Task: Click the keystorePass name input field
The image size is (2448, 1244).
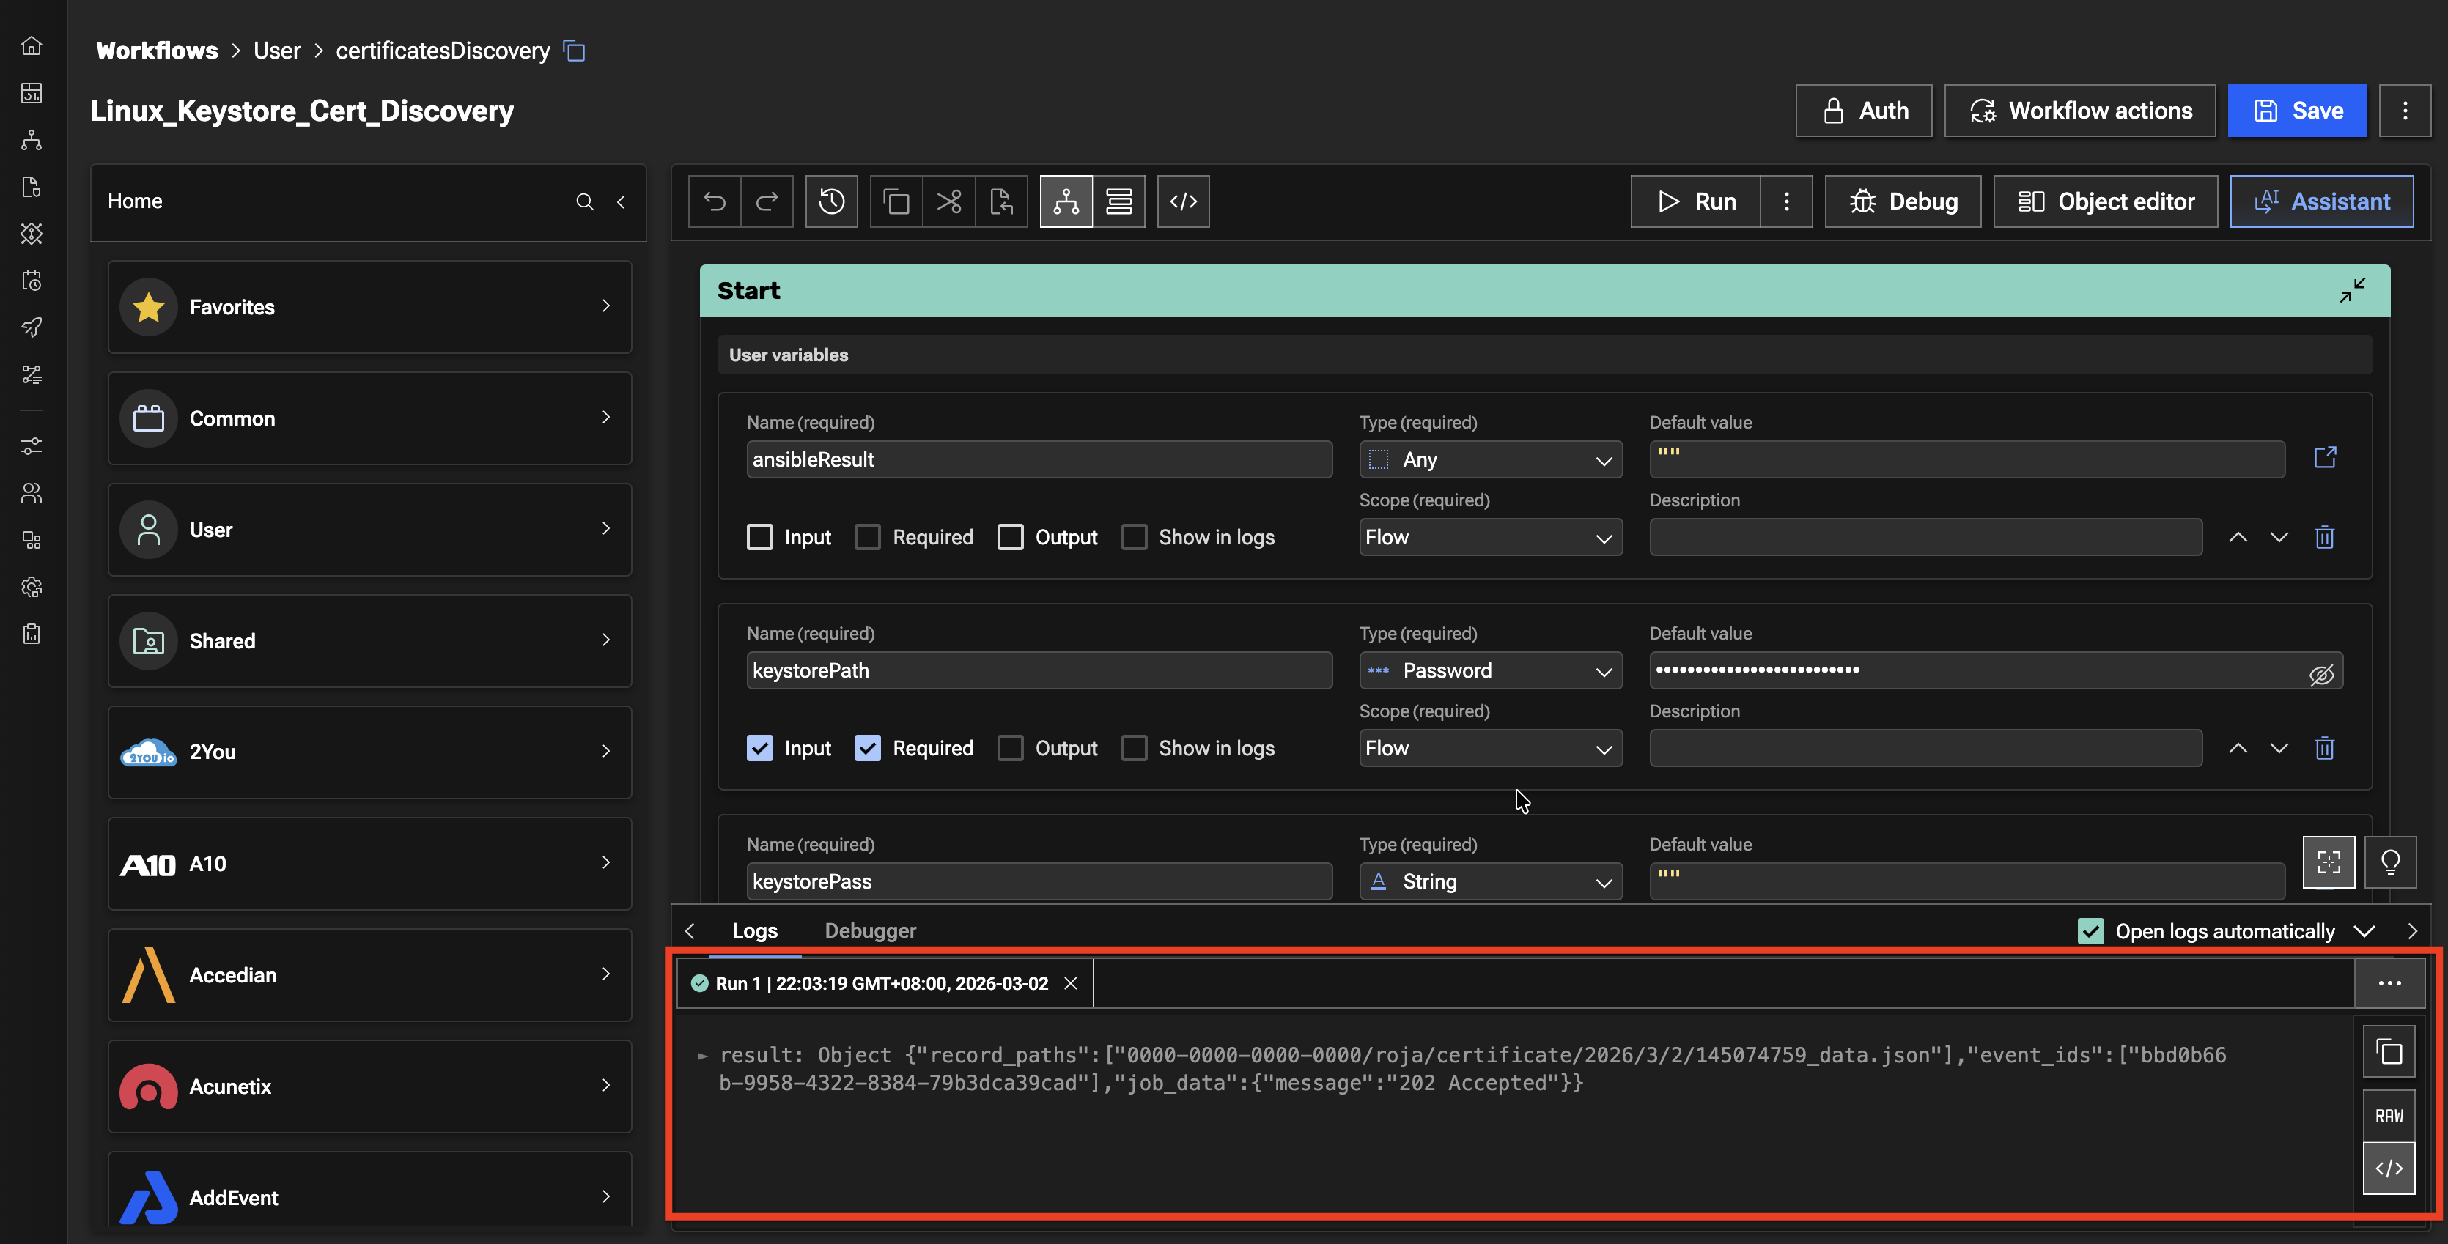Action: [1038, 882]
